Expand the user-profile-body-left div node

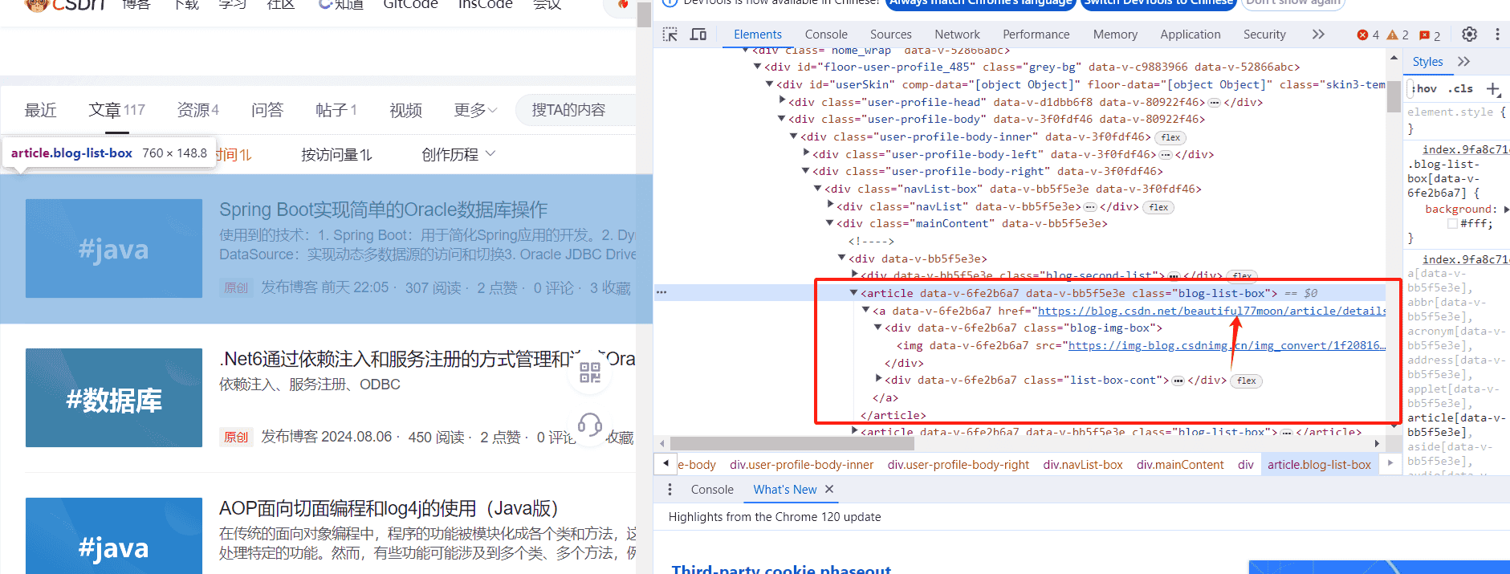tap(806, 154)
